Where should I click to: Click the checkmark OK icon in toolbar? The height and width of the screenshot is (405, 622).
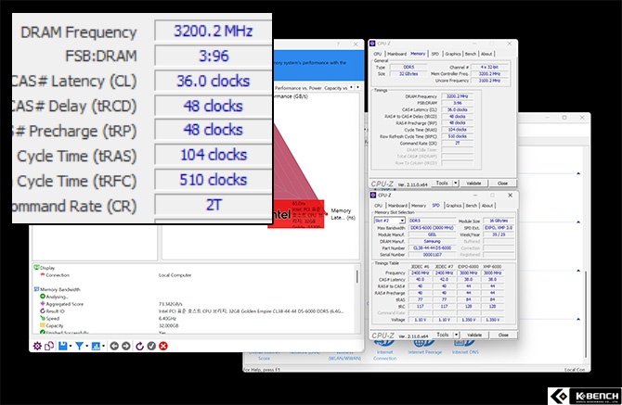click(x=151, y=346)
